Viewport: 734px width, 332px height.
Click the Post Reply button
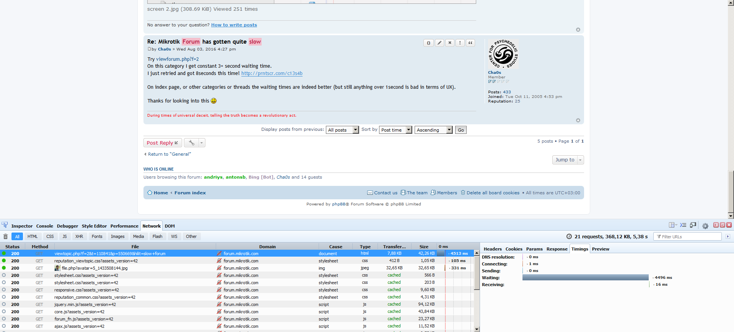163,143
